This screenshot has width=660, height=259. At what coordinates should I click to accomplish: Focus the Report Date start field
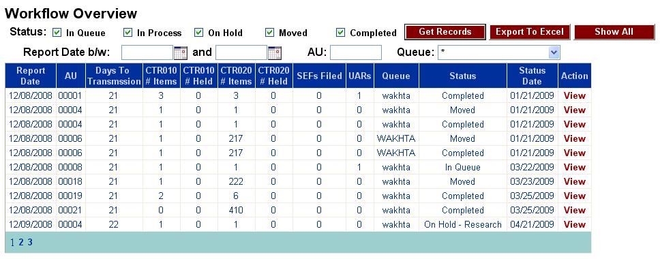pos(147,53)
